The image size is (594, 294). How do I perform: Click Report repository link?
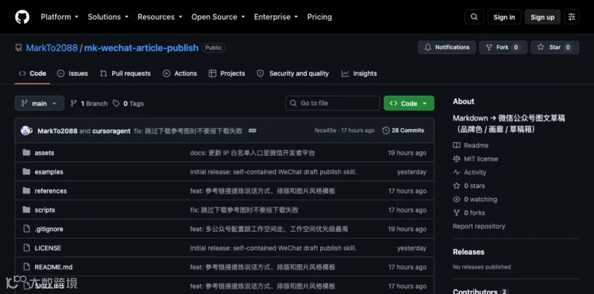coord(479,226)
